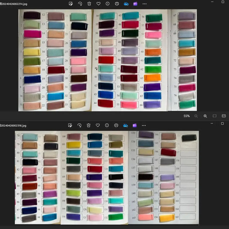Image resolution: width=229 pixels, height=229 pixels.
Task: Print the top image
Action: [x=117, y=4]
